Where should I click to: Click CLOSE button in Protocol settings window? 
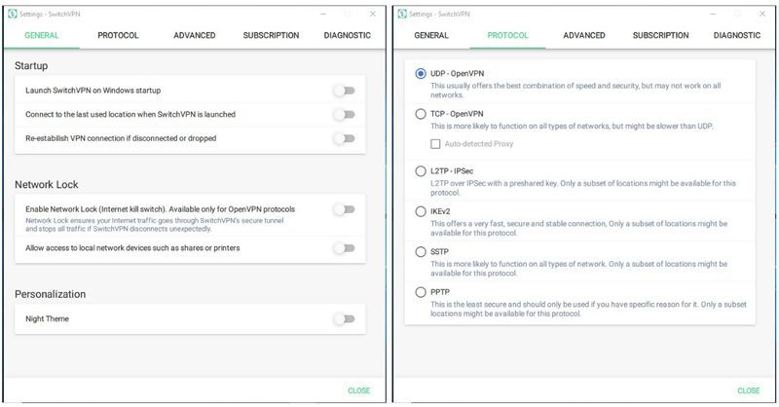748,390
